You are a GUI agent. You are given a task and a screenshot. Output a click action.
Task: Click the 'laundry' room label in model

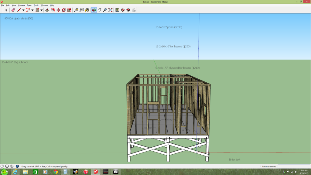click(x=186, y=130)
